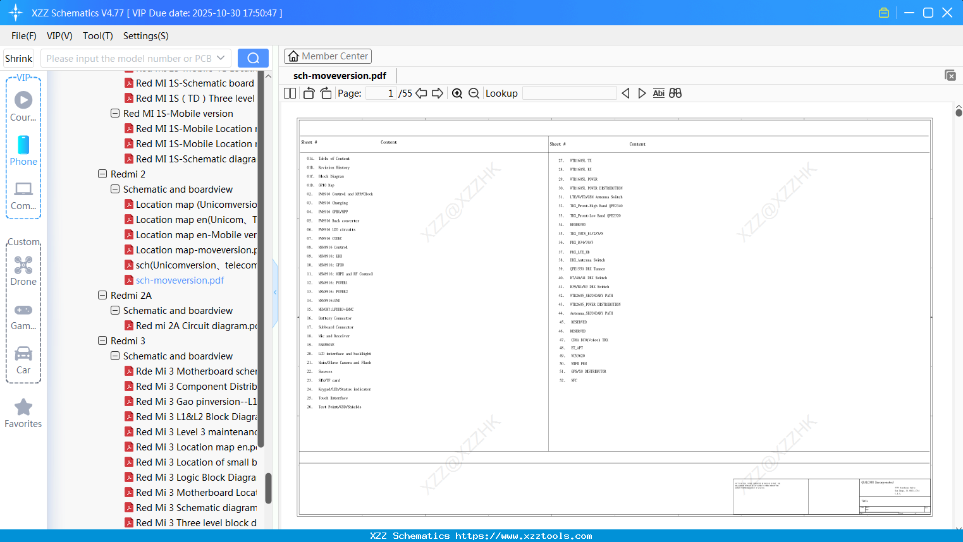Open Red Mi 3 L1&L2 Block Diagram file
This screenshot has width=963, height=542.
(191, 417)
